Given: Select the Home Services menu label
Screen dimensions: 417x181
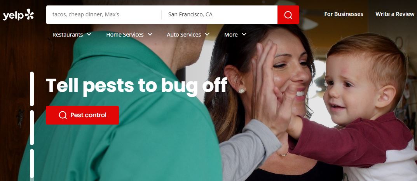Looking at the screenshot, I should (125, 35).
